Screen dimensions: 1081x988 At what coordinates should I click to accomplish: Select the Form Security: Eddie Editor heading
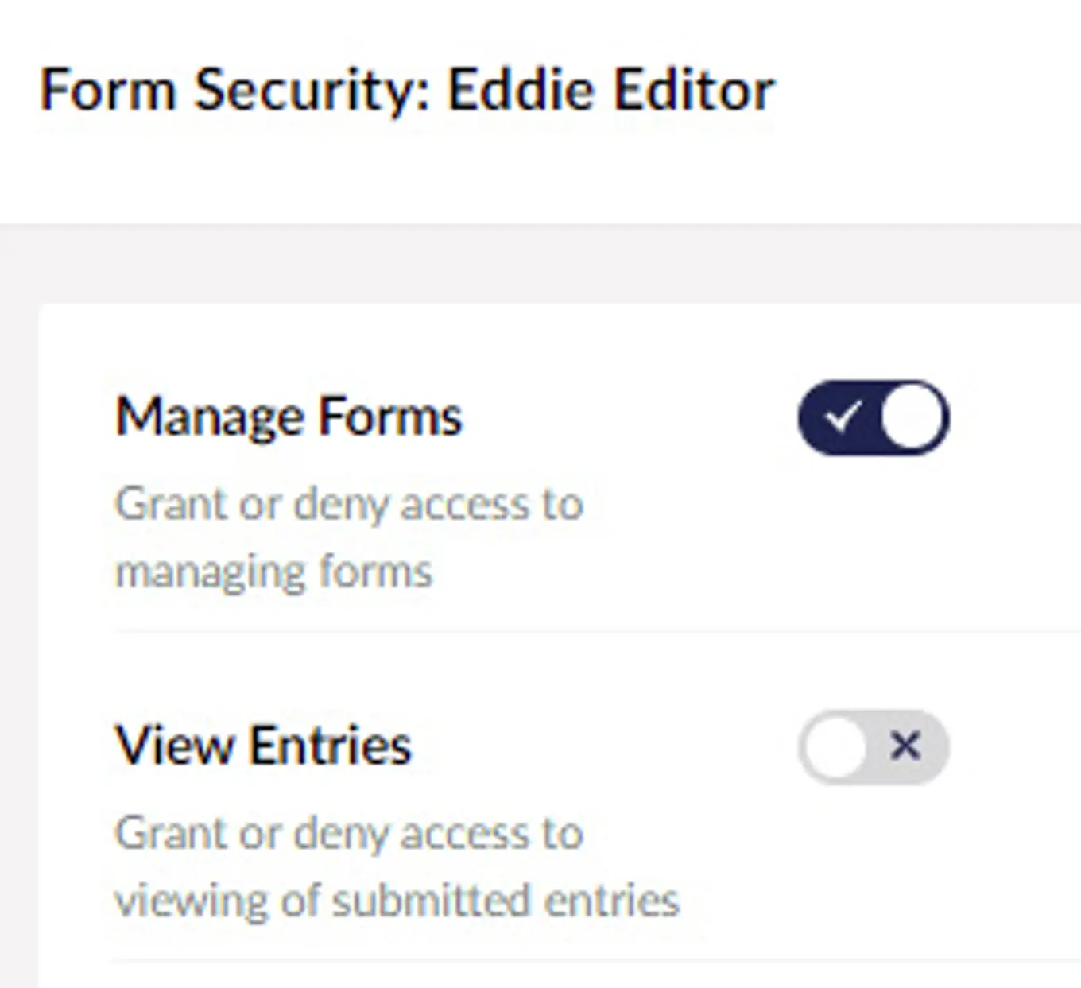tap(407, 87)
